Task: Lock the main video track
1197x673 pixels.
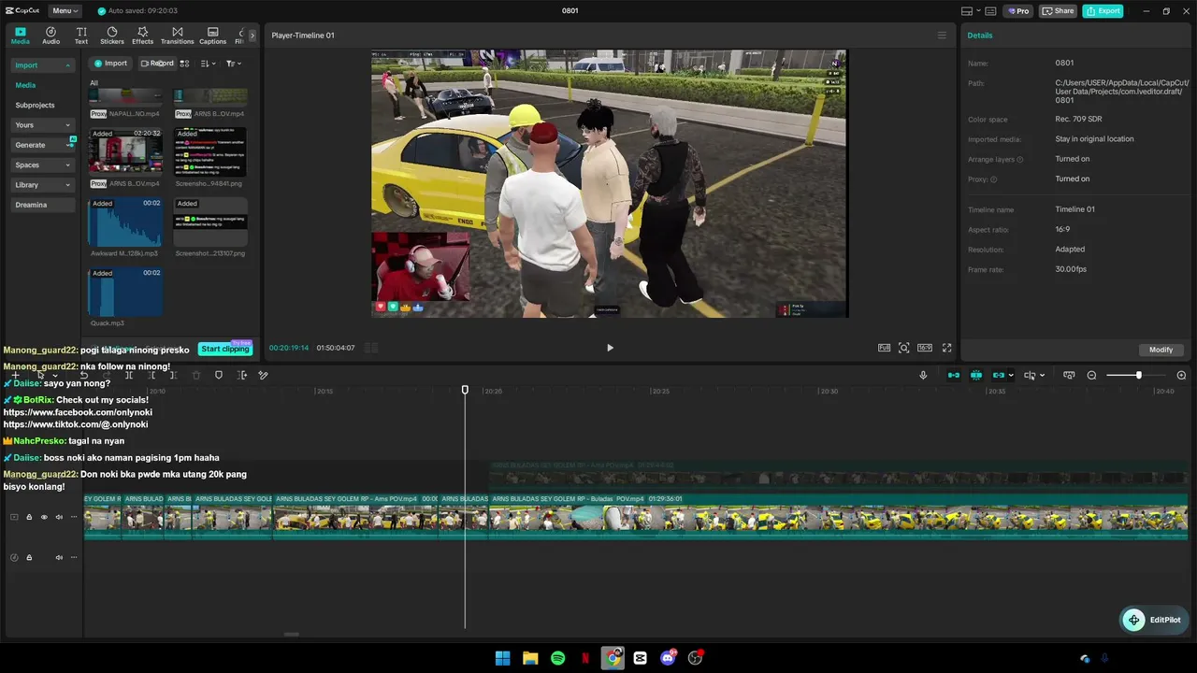Action: click(x=29, y=517)
